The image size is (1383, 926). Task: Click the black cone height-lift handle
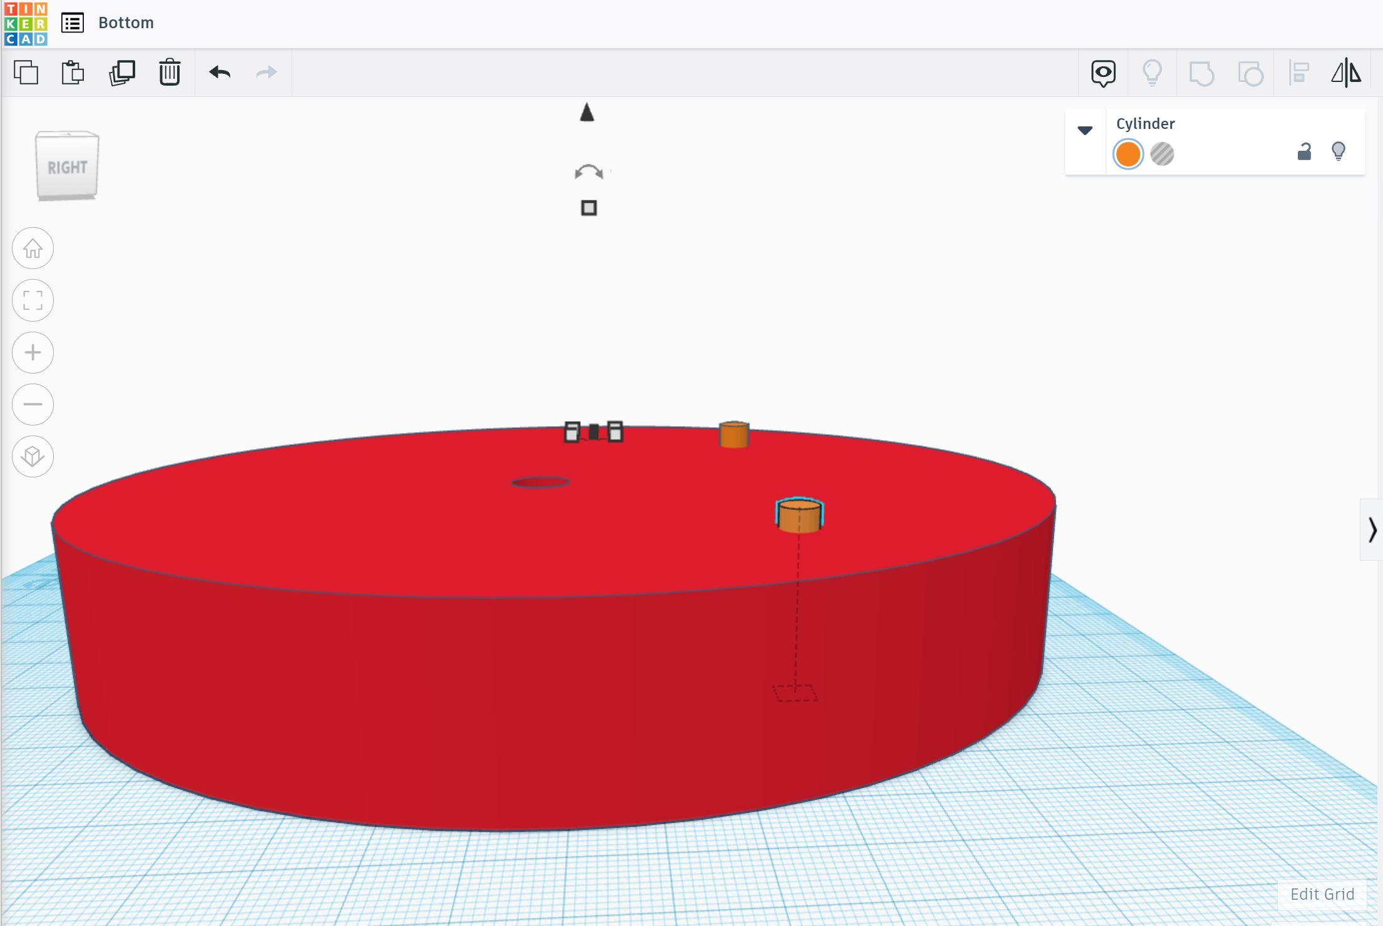(x=586, y=113)
